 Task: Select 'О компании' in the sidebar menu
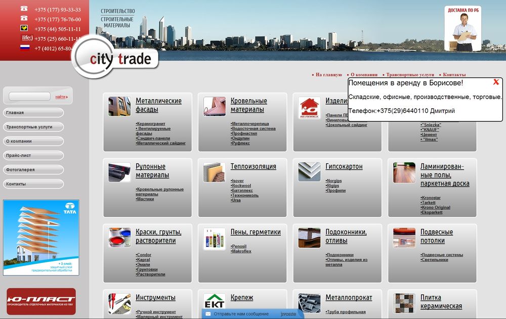click(x=33, y=141)
